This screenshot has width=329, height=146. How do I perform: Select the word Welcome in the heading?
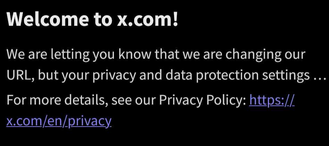click(48, 19)
